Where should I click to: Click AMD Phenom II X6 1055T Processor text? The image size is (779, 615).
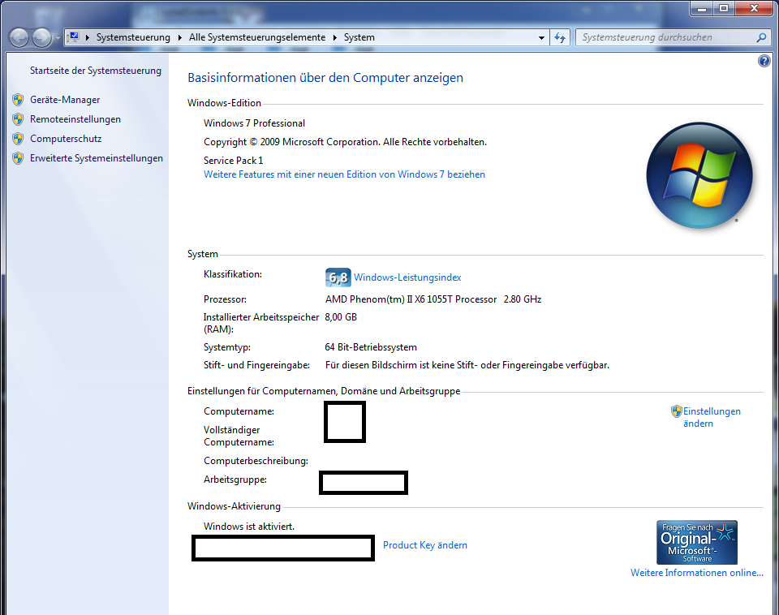[x=411, y=299]
